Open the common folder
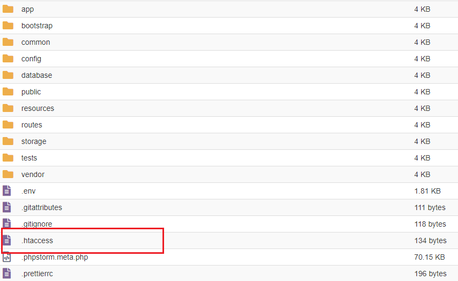This screenshot has height=281, width=458. (x=36, y=42)
